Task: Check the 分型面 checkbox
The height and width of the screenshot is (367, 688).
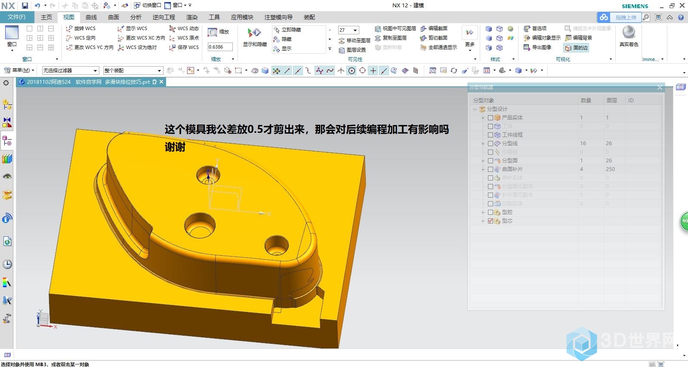Action: tap(491, 161)
